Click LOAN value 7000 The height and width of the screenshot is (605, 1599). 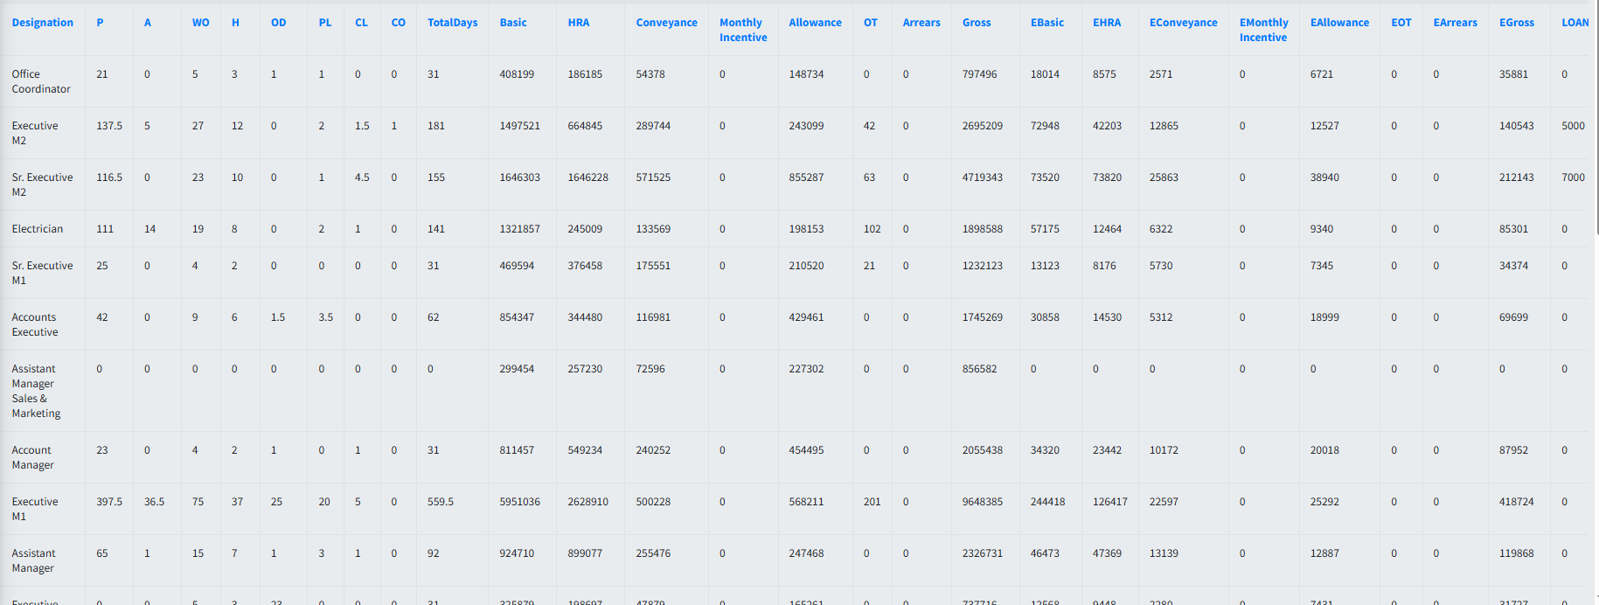(x=1573, y=177)
